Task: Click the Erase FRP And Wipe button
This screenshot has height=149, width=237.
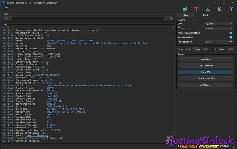Action: tap(206, 78)
